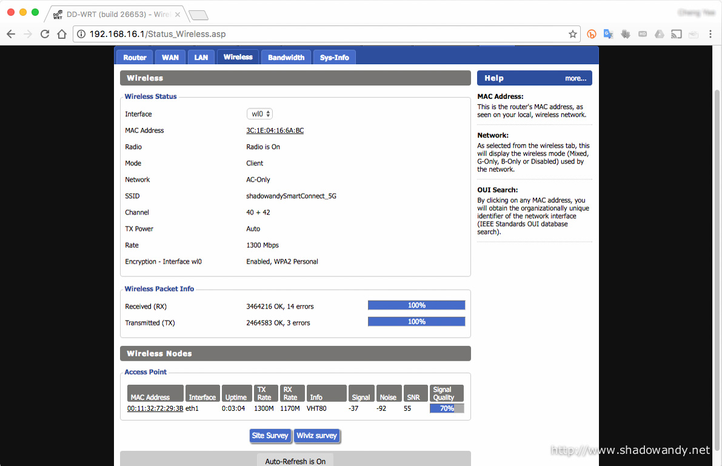This screenshot has width=722, height=466.
Task: Click the Google Drive extension icon
Action: tap(659, 34)
